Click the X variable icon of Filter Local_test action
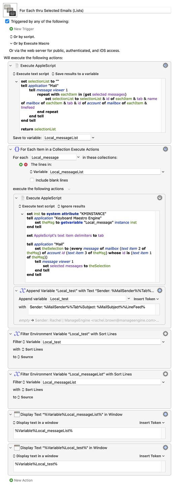The height and width of the screenshot is (485, 174). [x=17, y=334]
